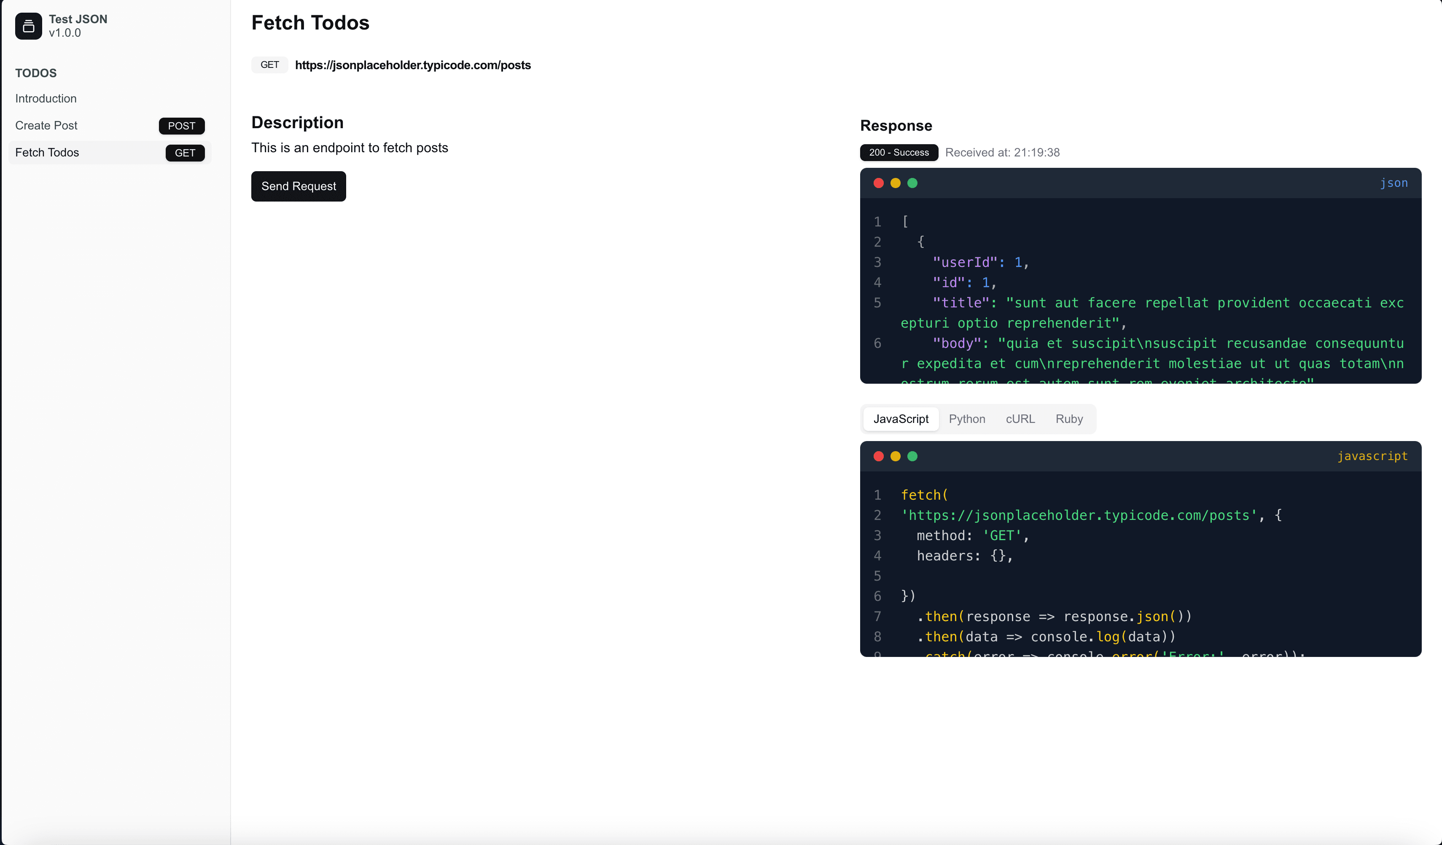Click the response.json() code line
The width and height of the screenshot is (1442, 845).
click(1054, 617)
